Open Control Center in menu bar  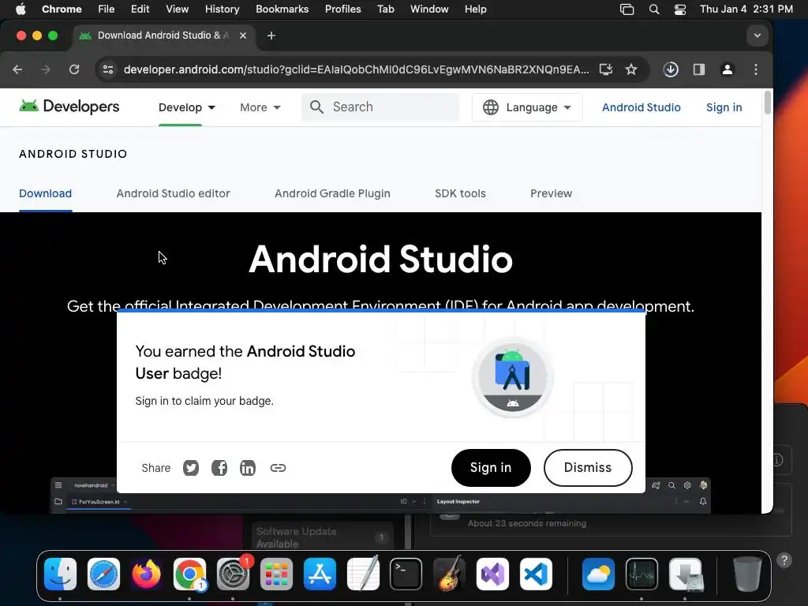tap(680, 9)
